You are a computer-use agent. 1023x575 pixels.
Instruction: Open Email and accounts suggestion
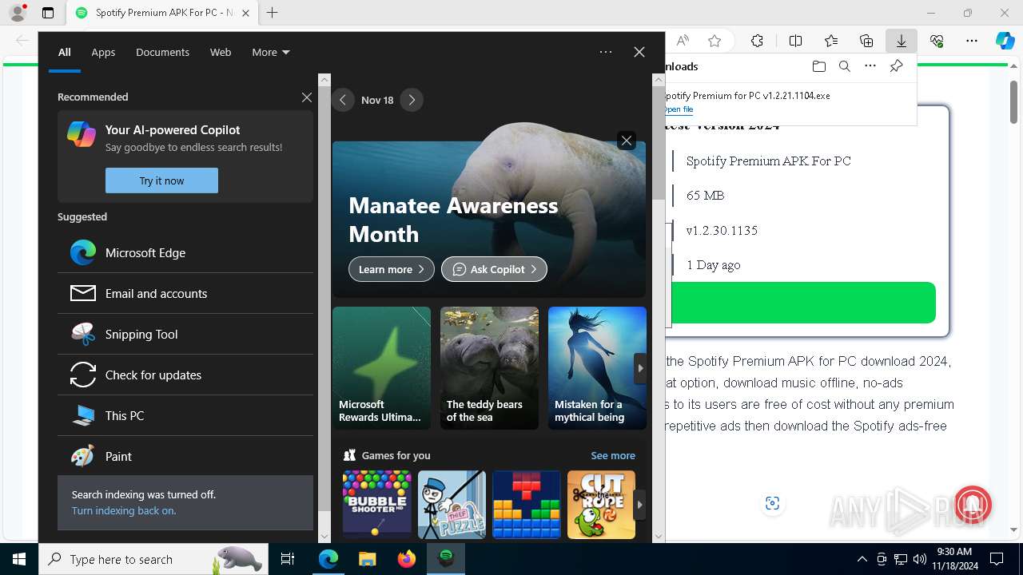coord(185,293)
